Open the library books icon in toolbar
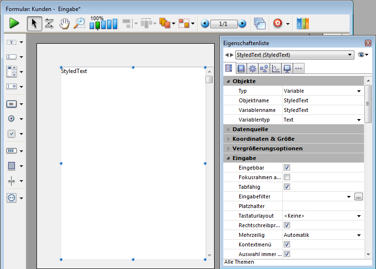Screen dimensions: 376x269 click(303, 24)
